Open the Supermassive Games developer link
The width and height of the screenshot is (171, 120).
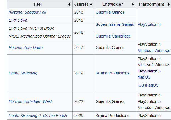tap(115, 24)
